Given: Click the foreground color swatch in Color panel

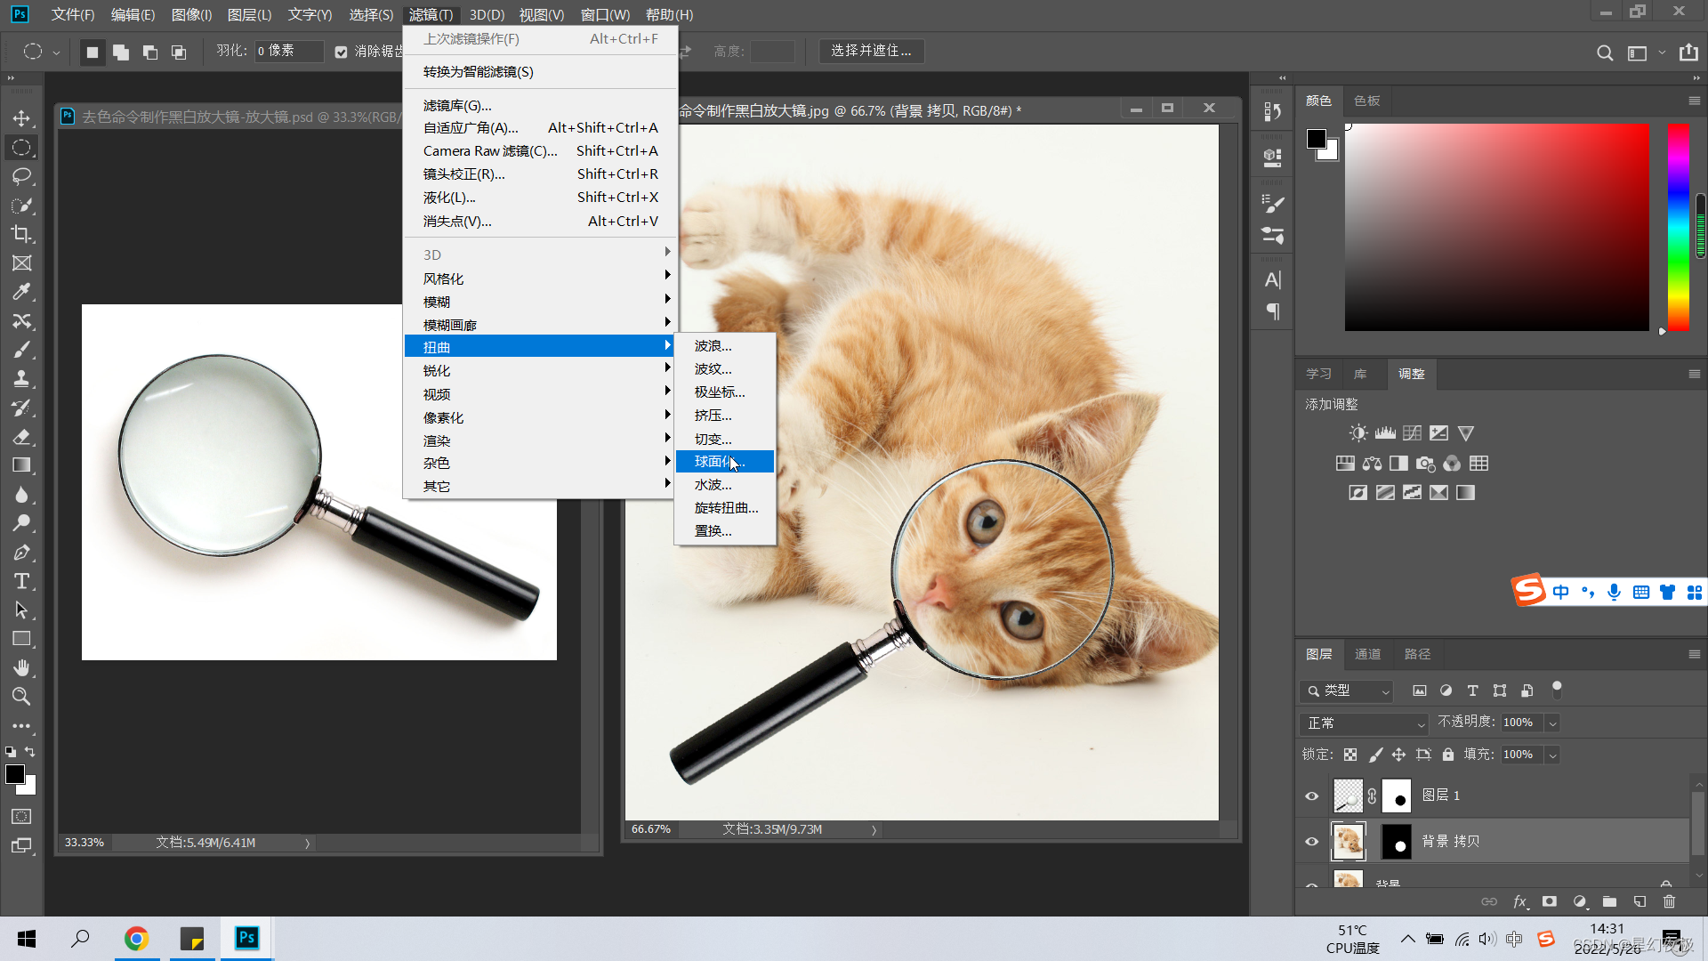Looking at the screenshot, I should pos(1316,138).
